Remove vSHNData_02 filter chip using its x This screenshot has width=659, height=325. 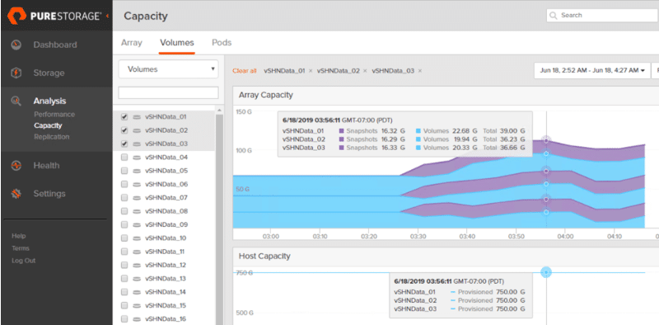point(365,71)
